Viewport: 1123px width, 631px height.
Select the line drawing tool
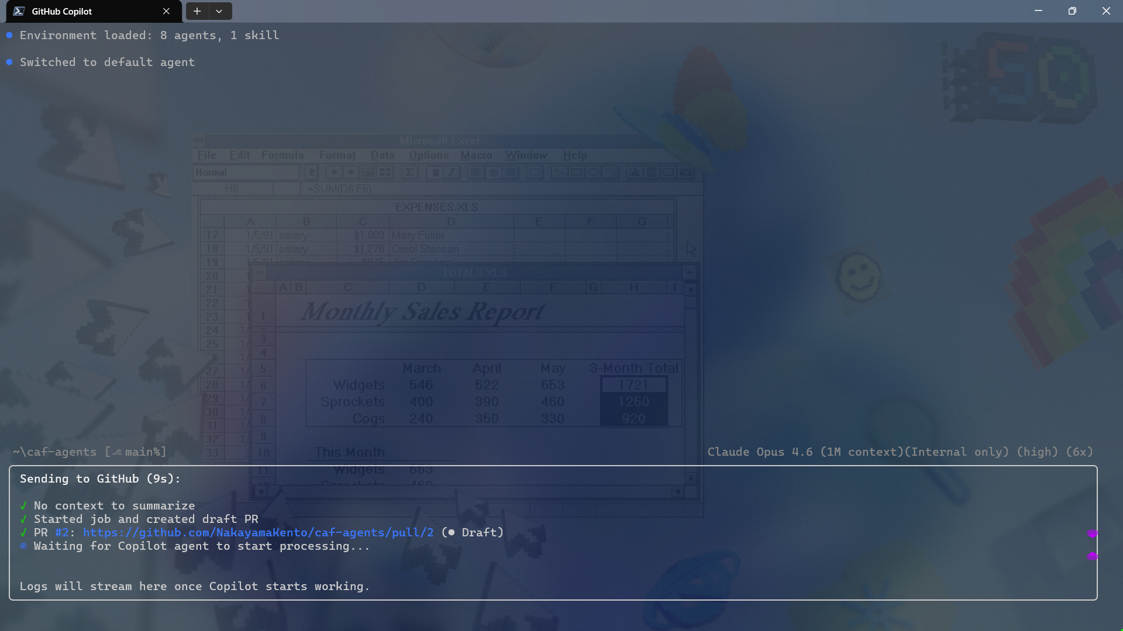pos(559,172)
